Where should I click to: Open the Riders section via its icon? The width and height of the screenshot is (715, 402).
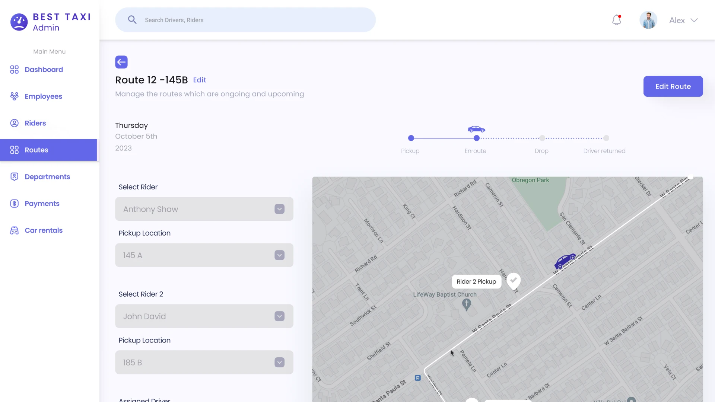click(14, 123)
